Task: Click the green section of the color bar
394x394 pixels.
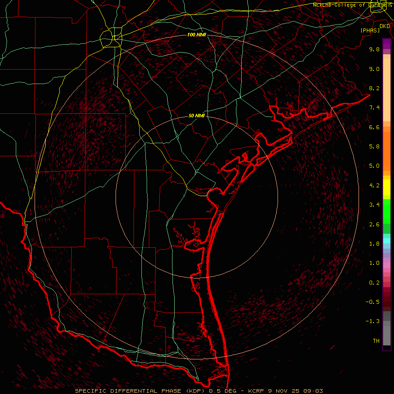Action: tap(387, 216)
